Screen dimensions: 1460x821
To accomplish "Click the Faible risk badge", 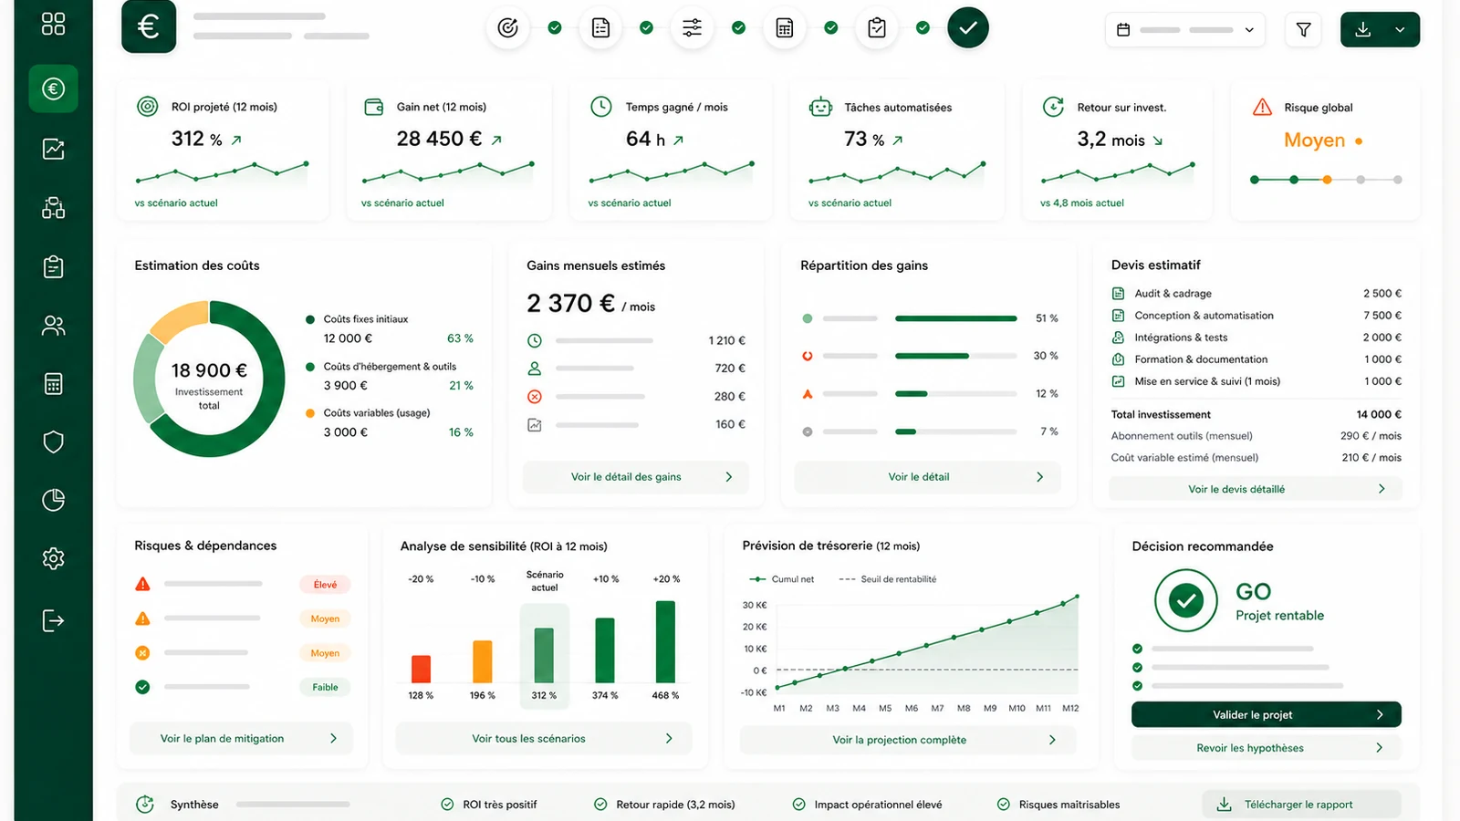I will 325,688.
